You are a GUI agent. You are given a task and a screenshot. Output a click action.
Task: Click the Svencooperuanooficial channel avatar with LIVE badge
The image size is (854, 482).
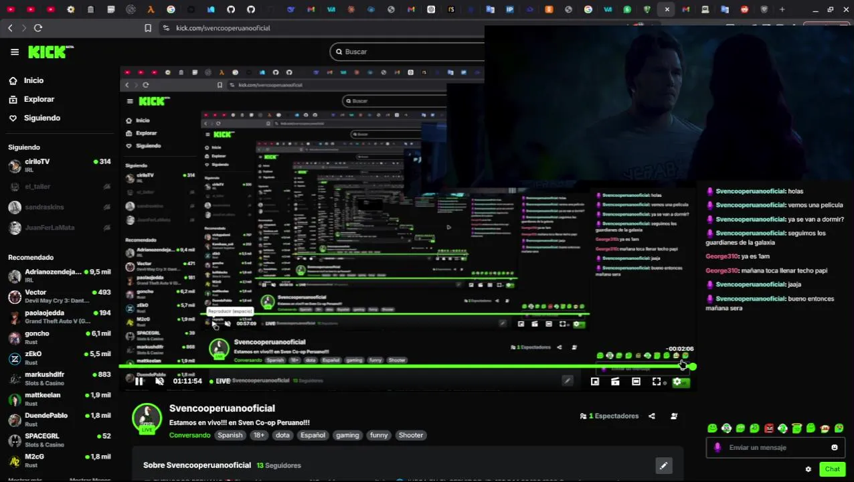click(x=147, y=419)
